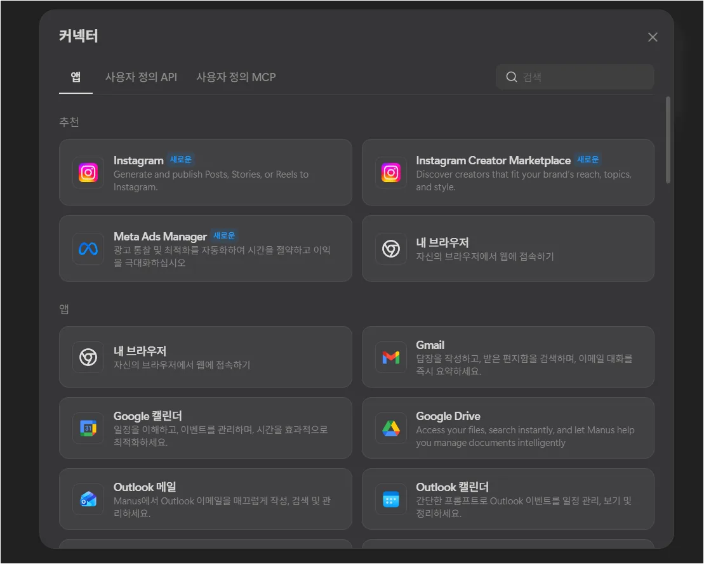Open the Google Drive connector title
This screenshot has height=564, width=704.
click(x=448, y=416)
